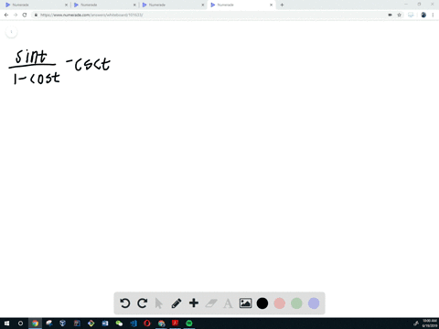
Task: Close the active fourth Numerade tab
Action: pyautogui.click(x=271, y=5)
